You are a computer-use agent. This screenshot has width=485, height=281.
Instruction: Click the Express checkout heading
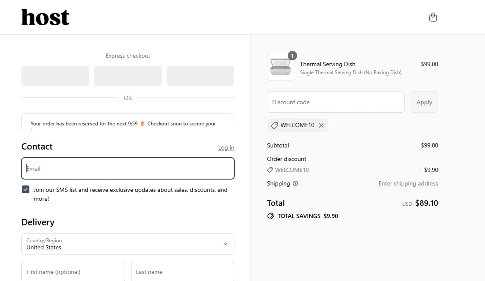(128, 56)
